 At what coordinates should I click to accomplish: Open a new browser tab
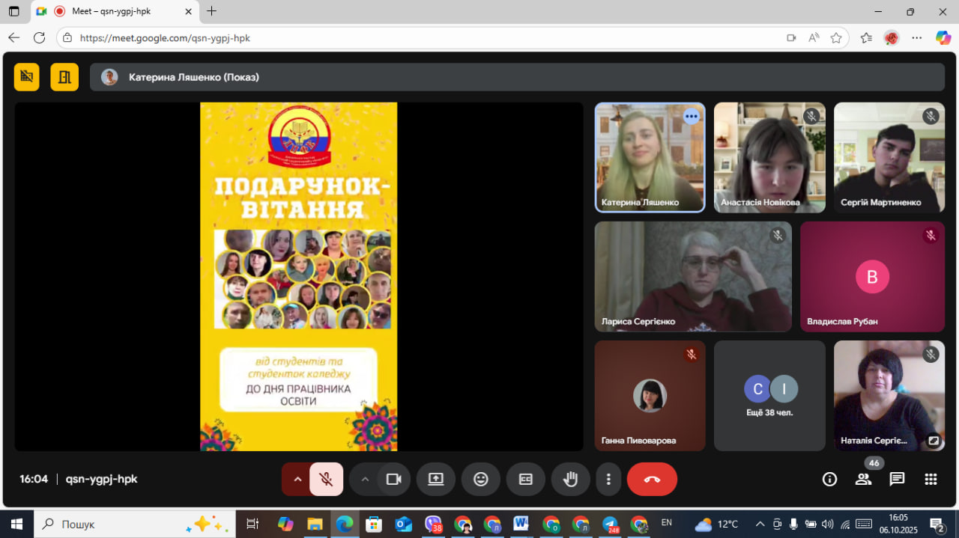tap(211, 11)
